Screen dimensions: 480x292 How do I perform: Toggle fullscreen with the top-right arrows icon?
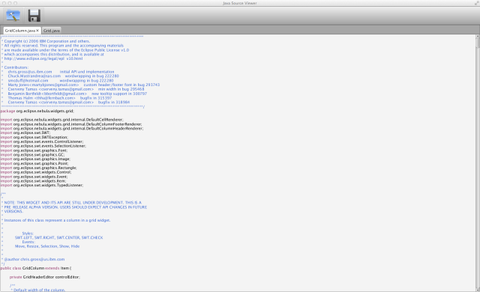pos(476,3)
